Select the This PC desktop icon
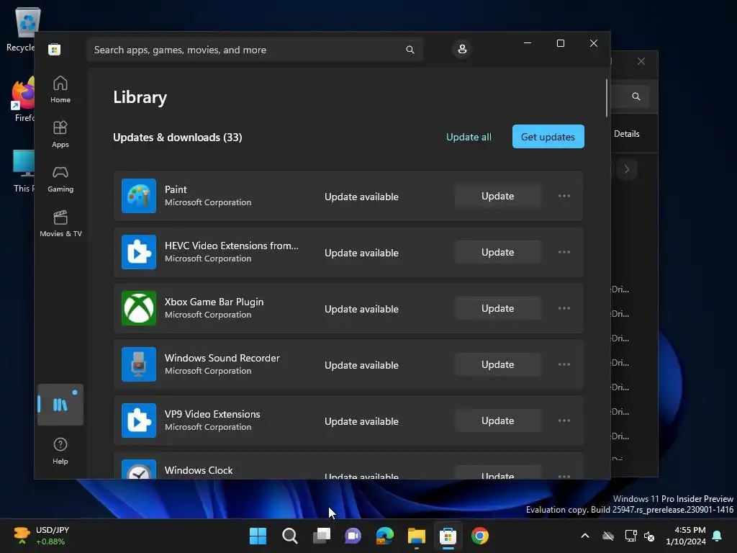Image resolution: width=737 pixels, height=553 pixels. pyautogui.click(x=24, y=171)
